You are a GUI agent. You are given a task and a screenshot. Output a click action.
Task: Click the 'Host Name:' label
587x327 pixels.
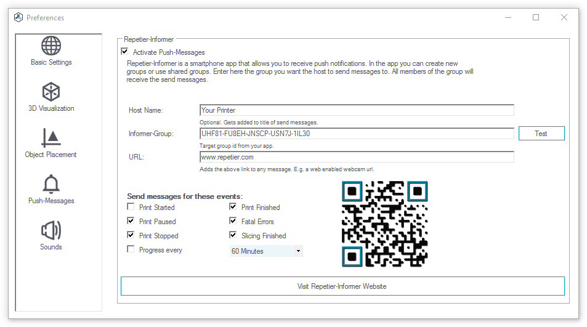click(146, 110)
